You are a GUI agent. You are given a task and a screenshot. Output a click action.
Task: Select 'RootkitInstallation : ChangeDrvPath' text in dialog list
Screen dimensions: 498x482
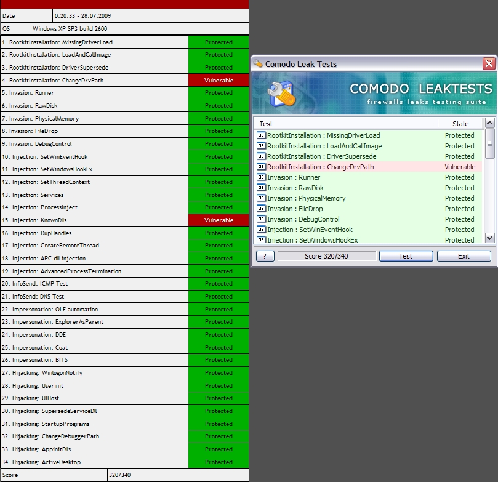[321, 167]
